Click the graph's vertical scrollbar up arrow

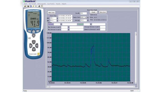point(136,33)
